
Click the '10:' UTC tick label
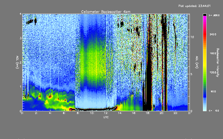click(92, 113)
